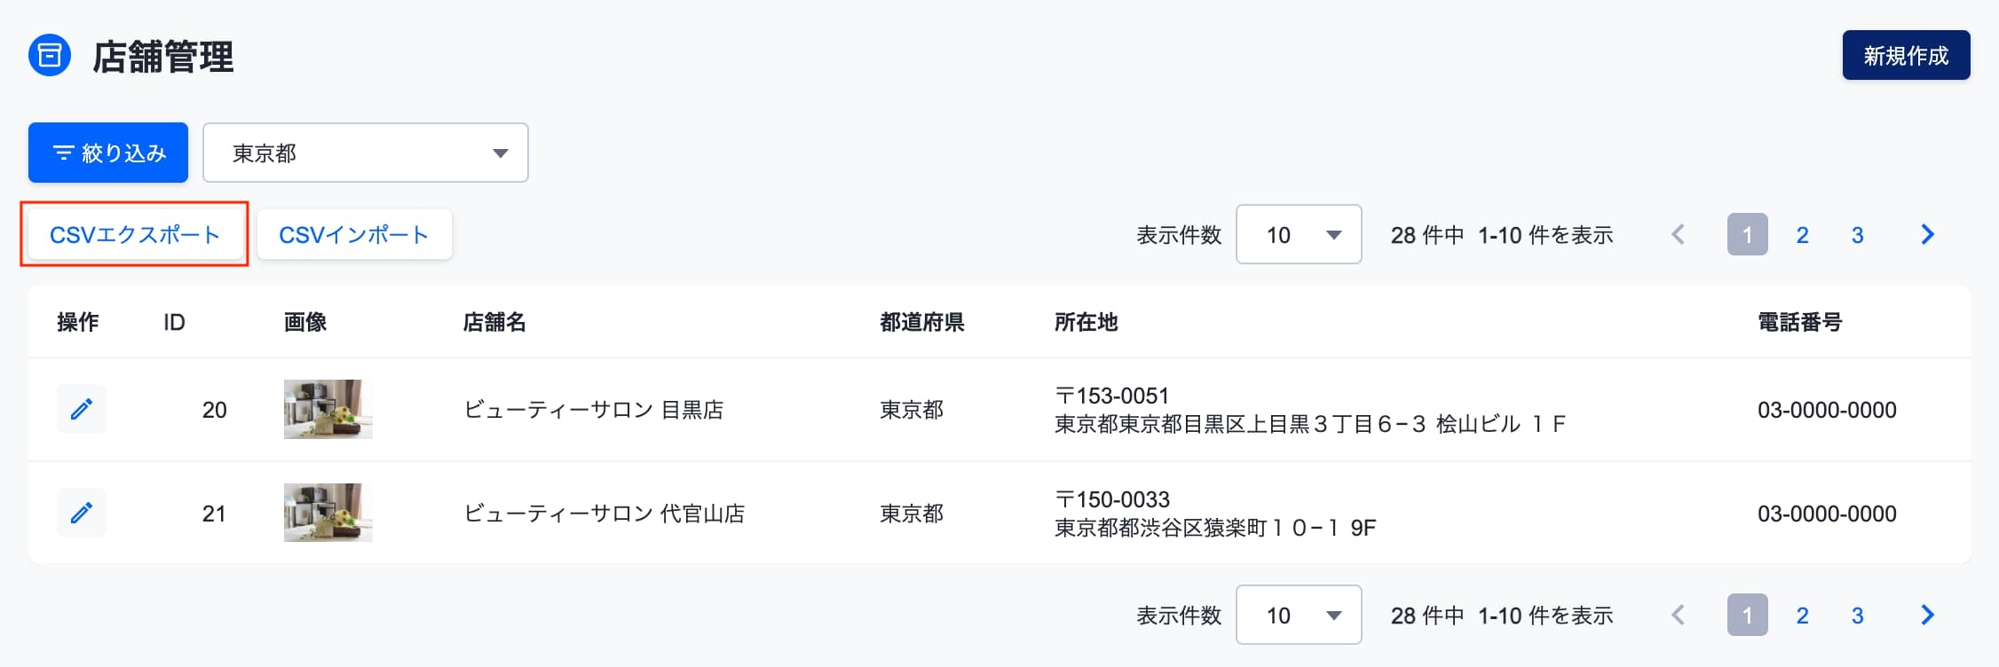This screenshot has width=1999, height=667.
Task: Select page 2 in top pagination
Action: pos(1802,234)
